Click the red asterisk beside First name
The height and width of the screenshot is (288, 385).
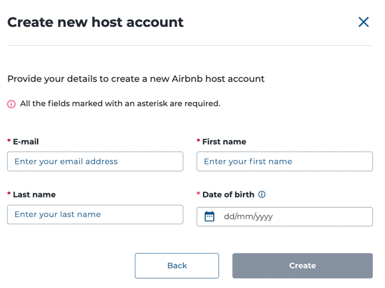(199, 140)
